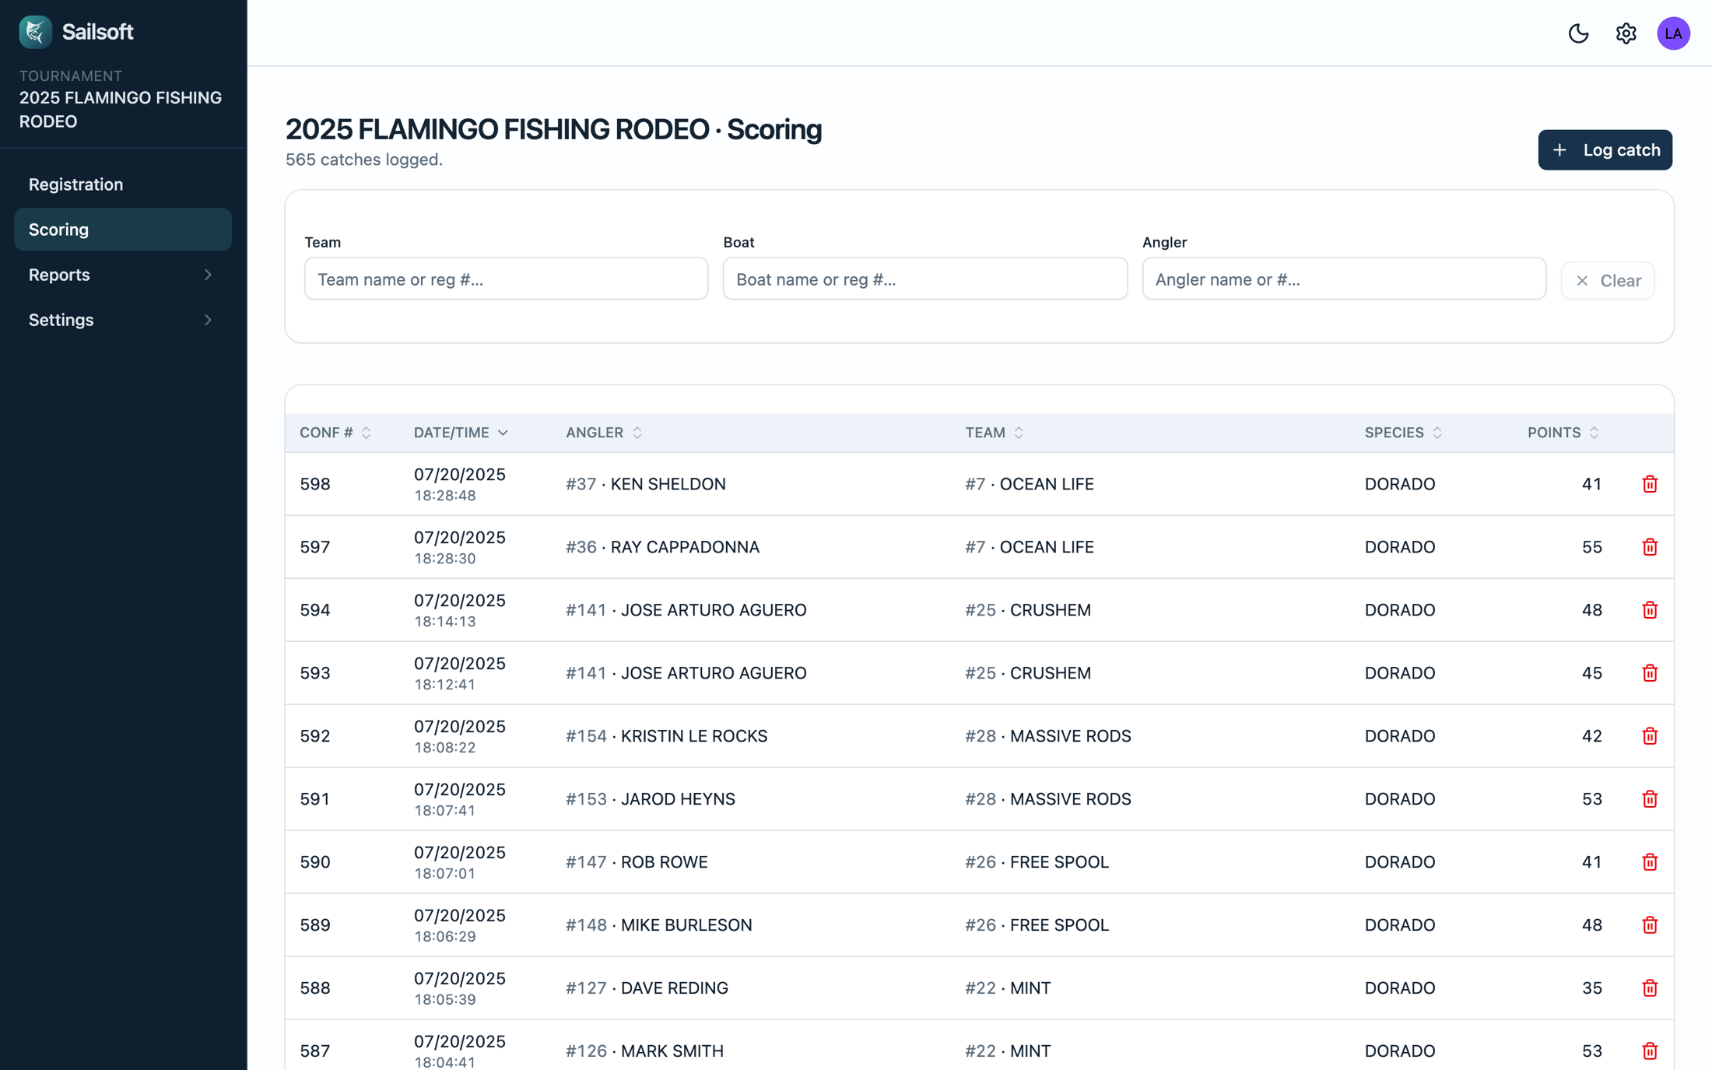The image size is (1712, 1070).
Task: Click angler RAY CAPPADONNA cell
Action: point(662,547)
